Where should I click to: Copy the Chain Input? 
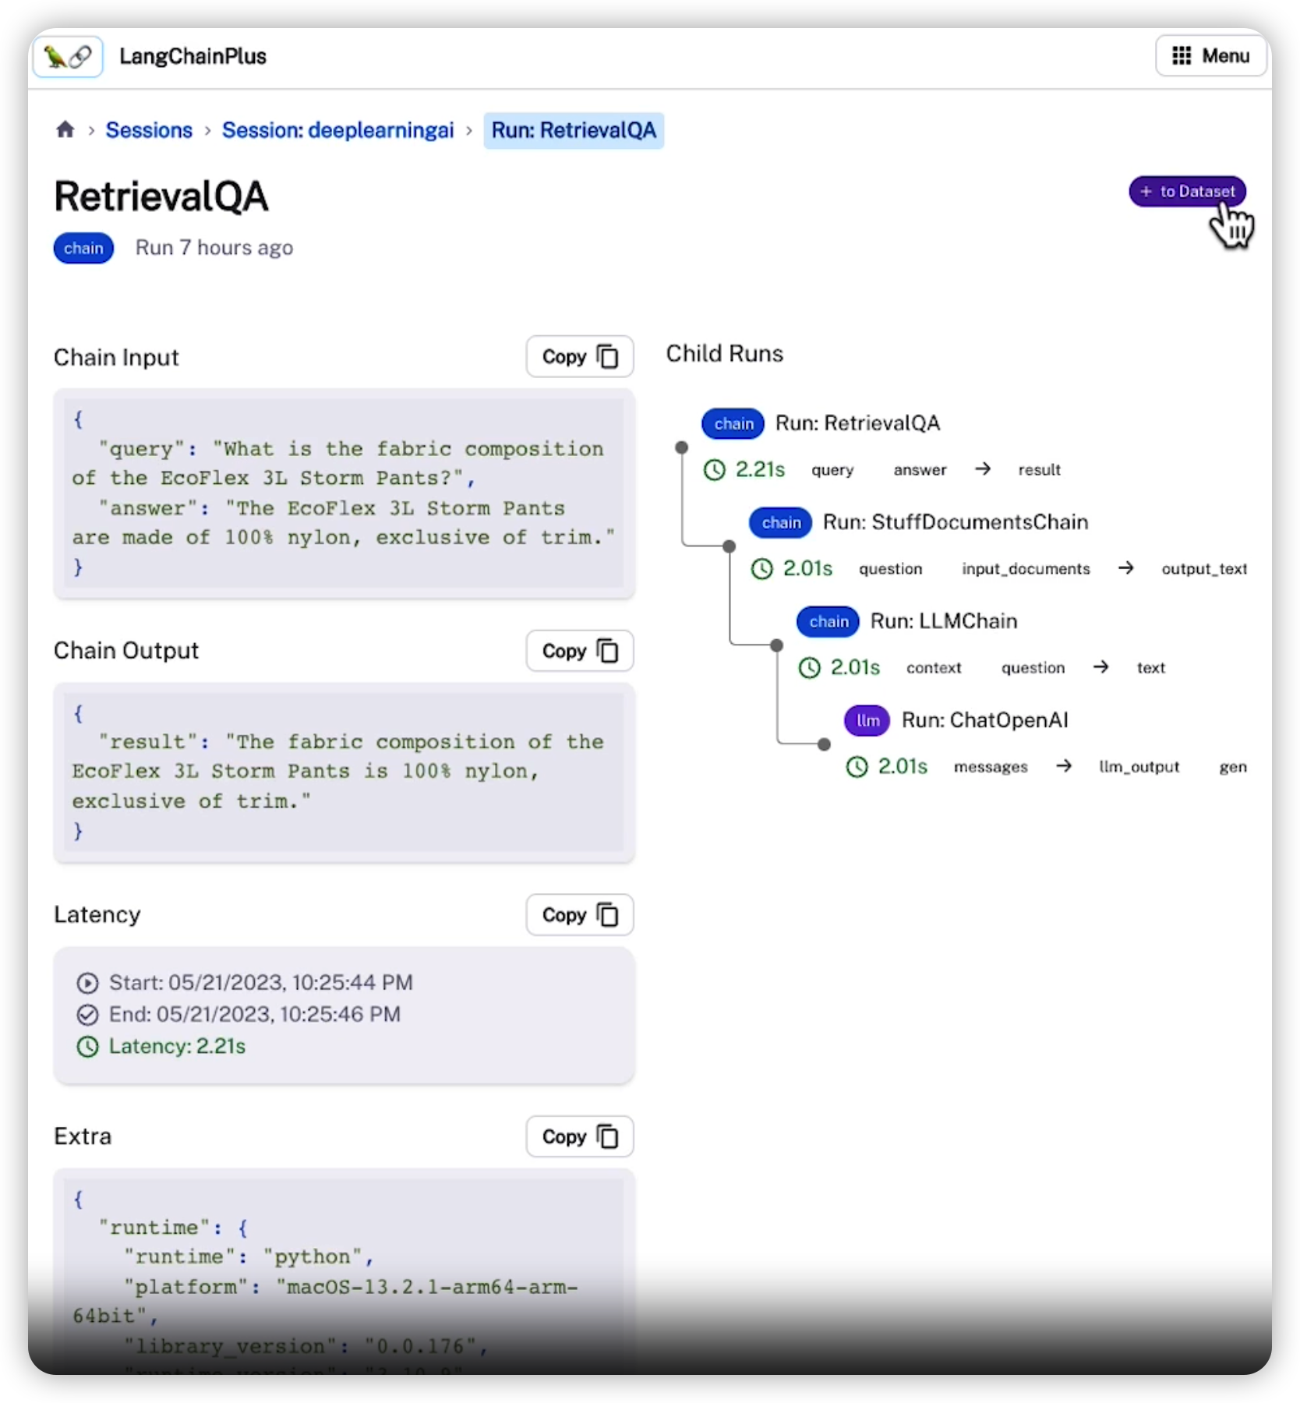pyautogui.click(x=580, y=357)
